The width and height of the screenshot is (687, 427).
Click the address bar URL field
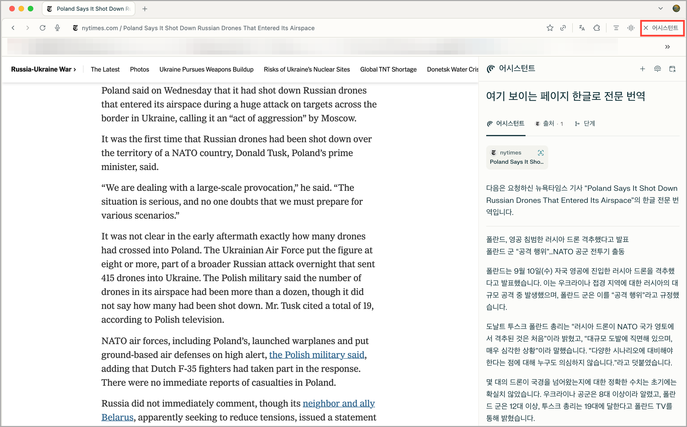point(198,28)
